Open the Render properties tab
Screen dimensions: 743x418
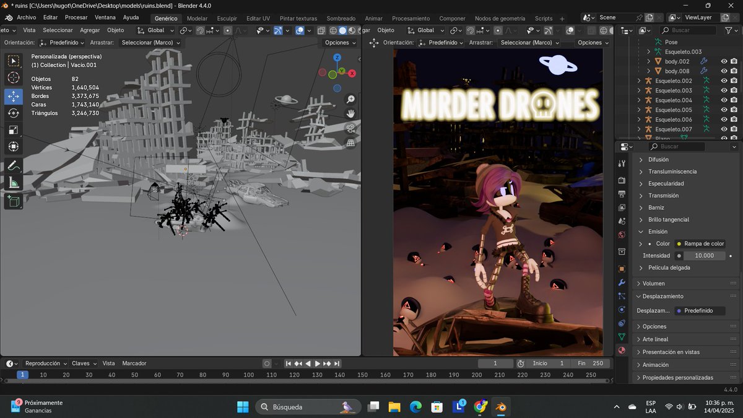(x=622, y=180)
